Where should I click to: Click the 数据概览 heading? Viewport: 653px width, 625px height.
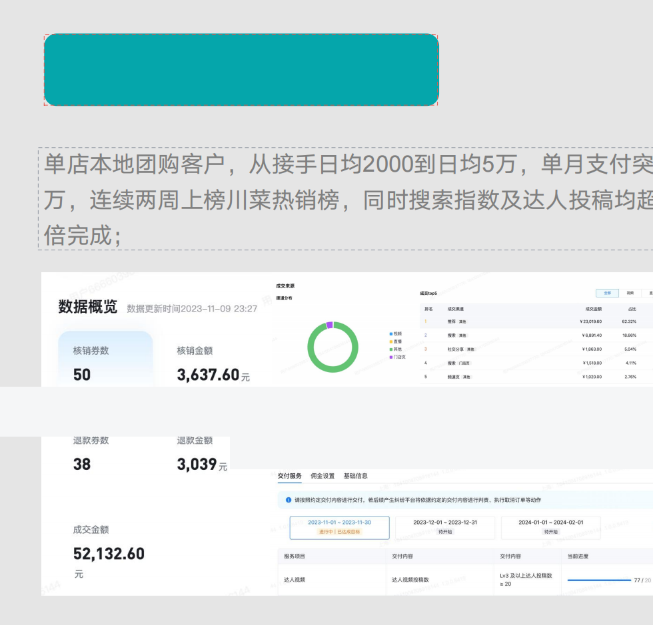click(x=87, y=306)
